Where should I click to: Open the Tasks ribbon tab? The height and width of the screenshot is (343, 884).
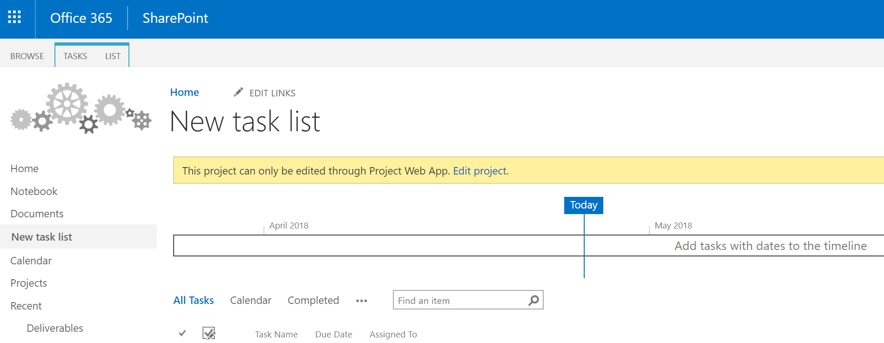point(75,56)
